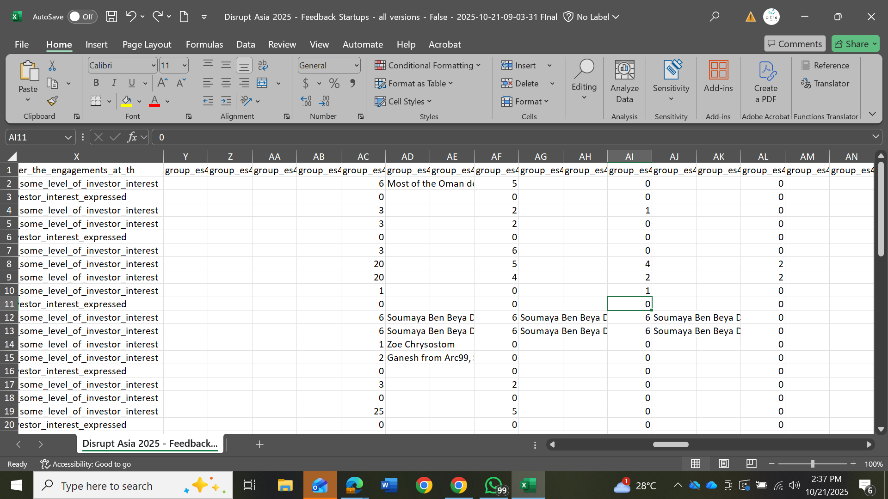The width and height of the screenshot is (888, 499).
Task: Toggle the AutoSave switch
Action: coord(81,17)
